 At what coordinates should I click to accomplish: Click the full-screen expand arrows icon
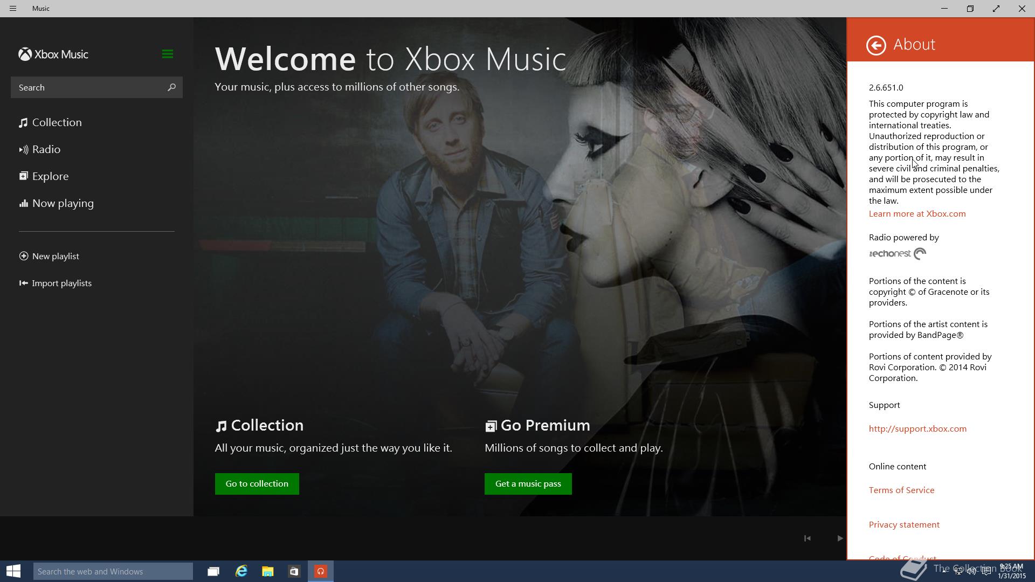tap(996, 9)
